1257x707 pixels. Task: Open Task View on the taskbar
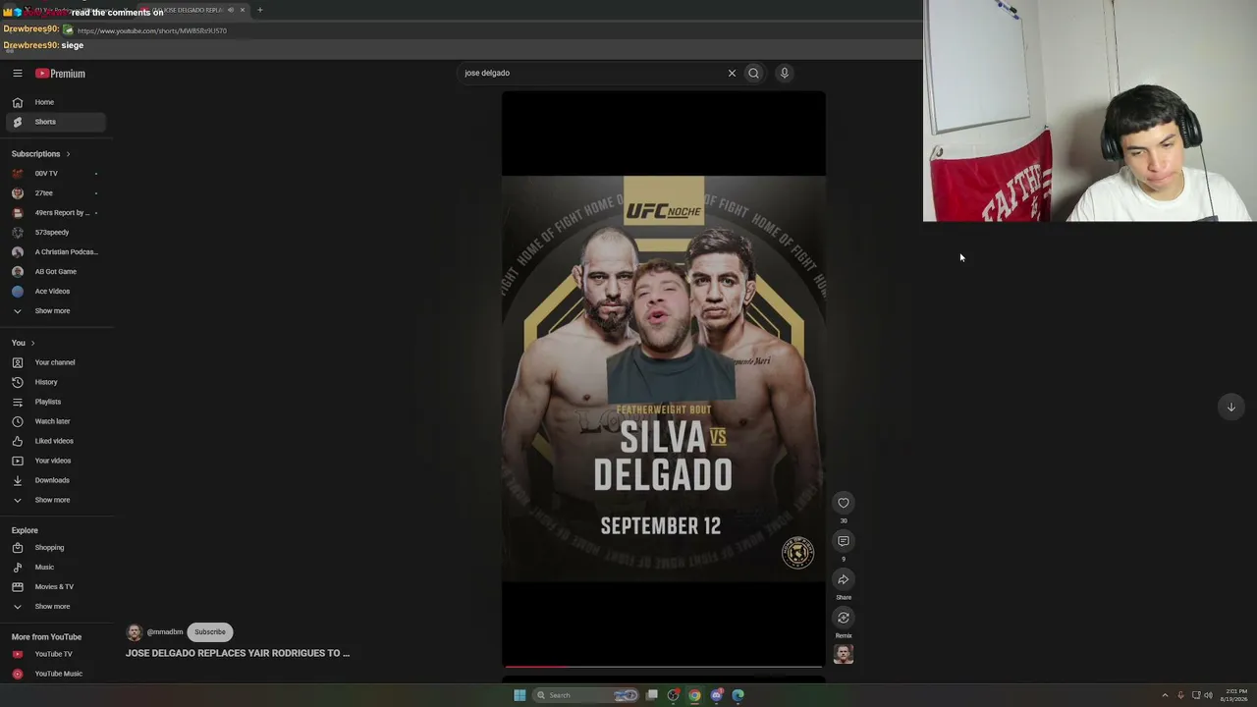point(652,695)
